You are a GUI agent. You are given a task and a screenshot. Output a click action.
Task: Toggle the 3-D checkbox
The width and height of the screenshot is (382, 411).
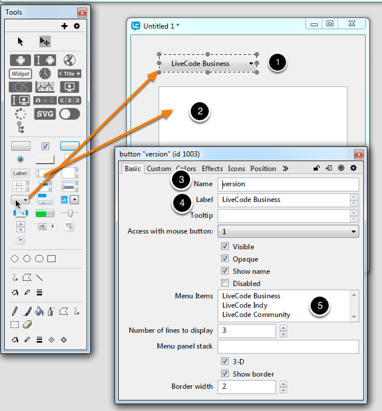pyautogui.click(x=225, y=361)
